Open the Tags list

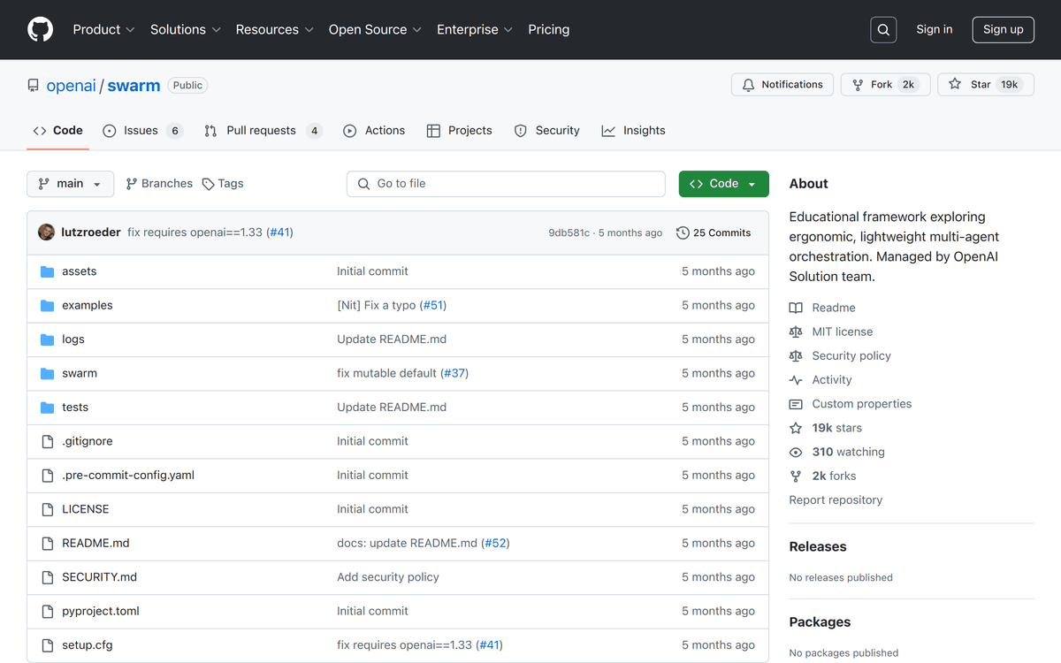(x=223, y=184)
